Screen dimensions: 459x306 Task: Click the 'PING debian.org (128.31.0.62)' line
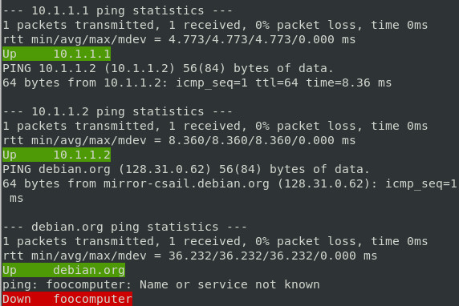pyautogui.click(x=186, y=169)
